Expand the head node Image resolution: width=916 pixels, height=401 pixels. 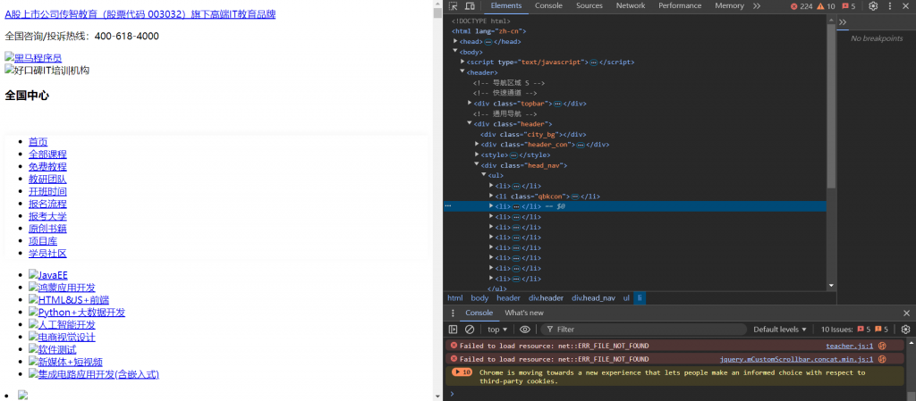(455, 41)
